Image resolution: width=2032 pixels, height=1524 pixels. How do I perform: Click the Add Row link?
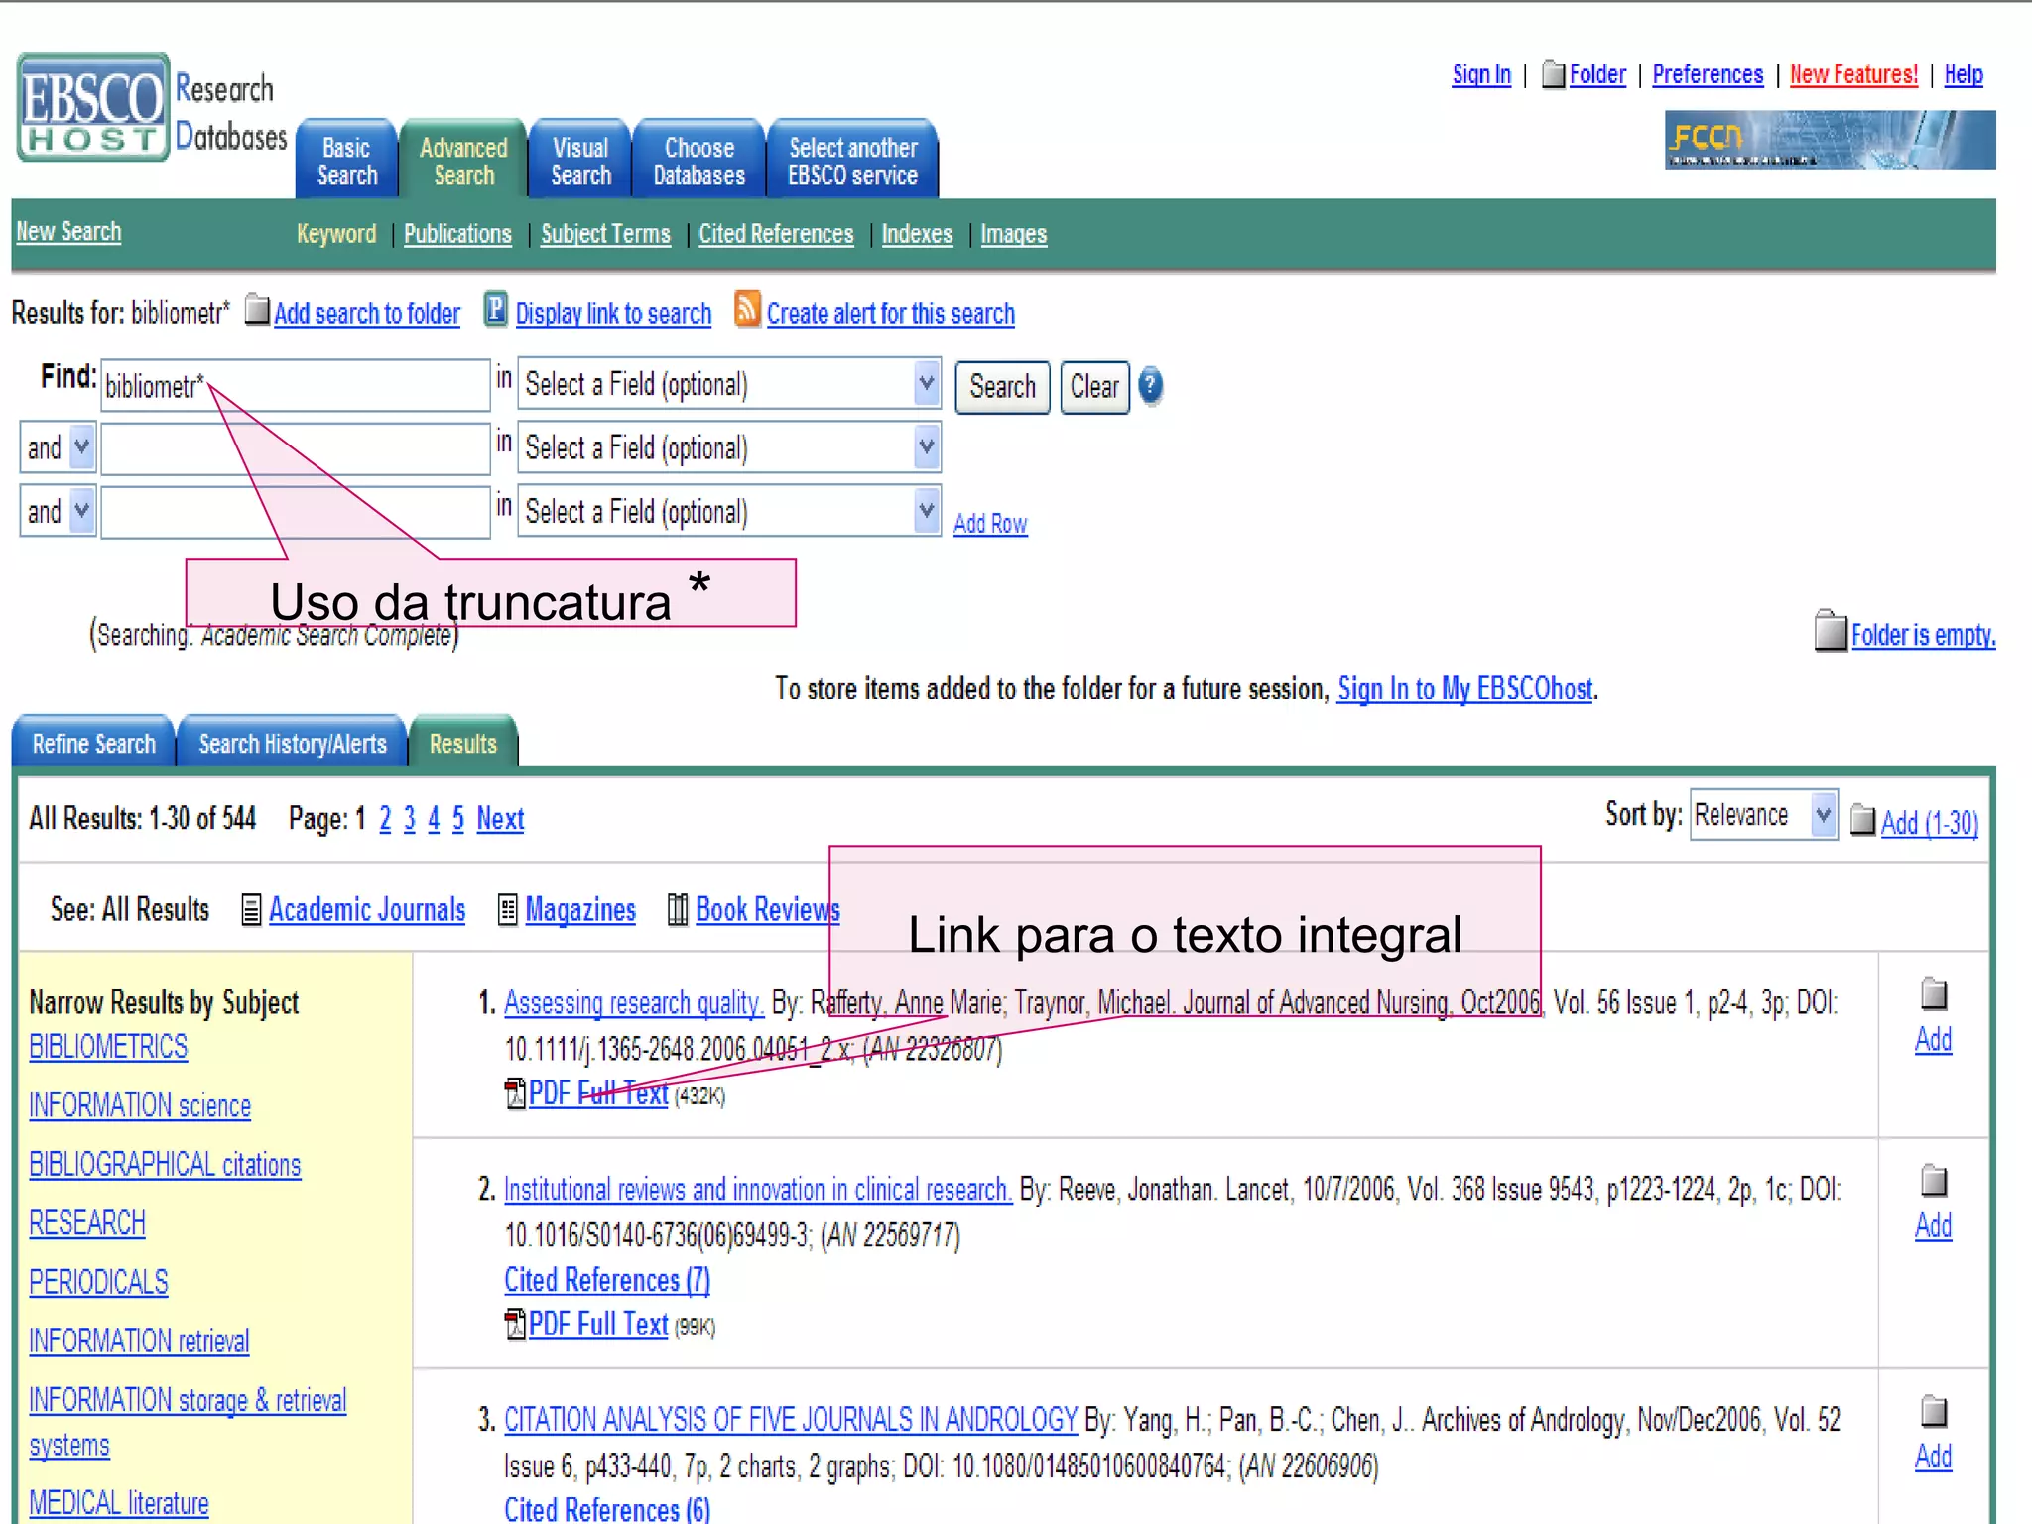990,523
